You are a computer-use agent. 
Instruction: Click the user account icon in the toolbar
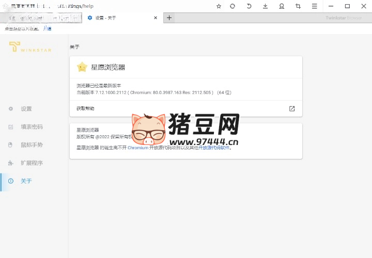tap(282, 6)
